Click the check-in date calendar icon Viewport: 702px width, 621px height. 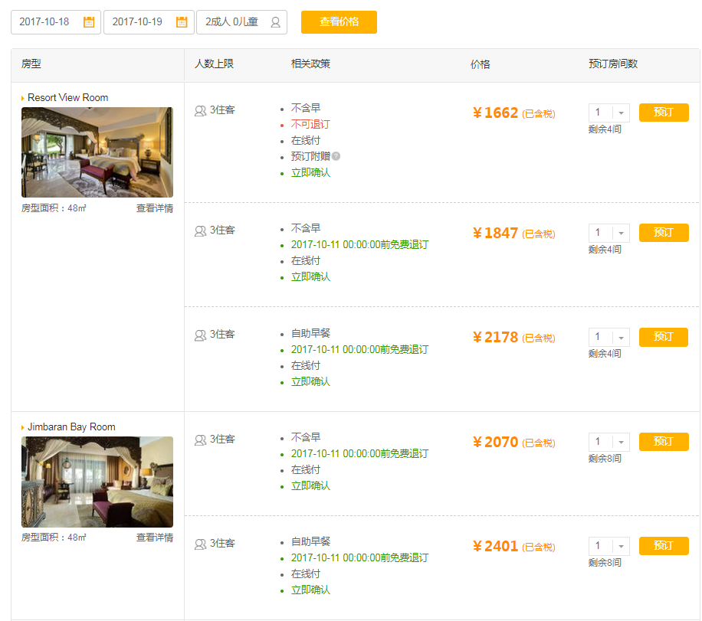click(x=89, y=22)
